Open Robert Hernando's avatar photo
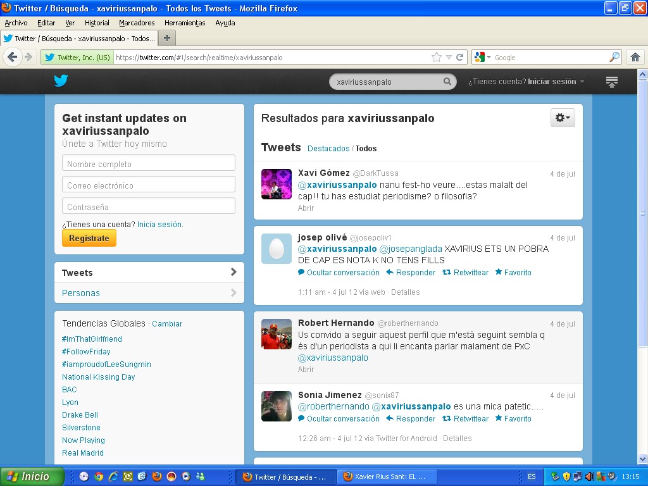 coord(277,334)
